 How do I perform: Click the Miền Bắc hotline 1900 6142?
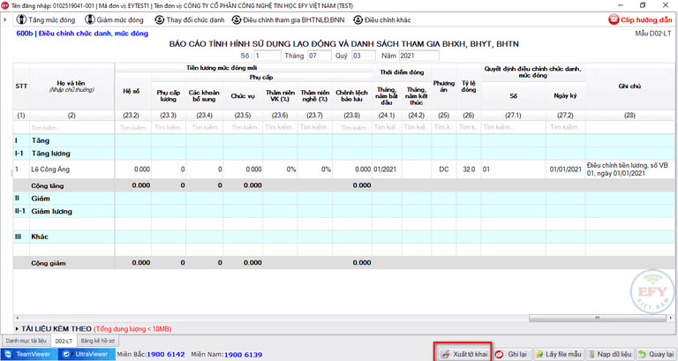point(166,355)
